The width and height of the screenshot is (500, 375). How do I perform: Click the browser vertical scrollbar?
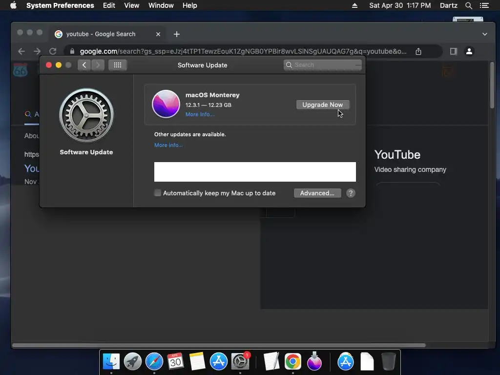coord(492,85)
